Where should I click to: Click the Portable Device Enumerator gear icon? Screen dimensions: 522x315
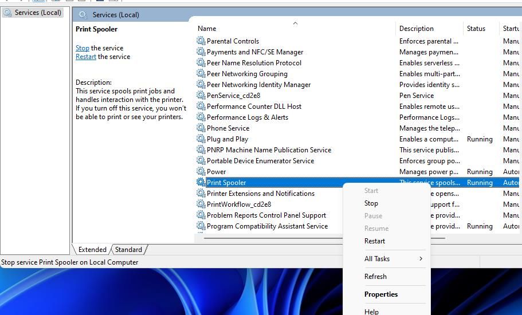click(x=201, y=160)
